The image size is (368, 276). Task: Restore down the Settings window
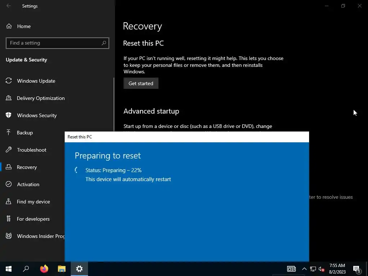(343, 6)
